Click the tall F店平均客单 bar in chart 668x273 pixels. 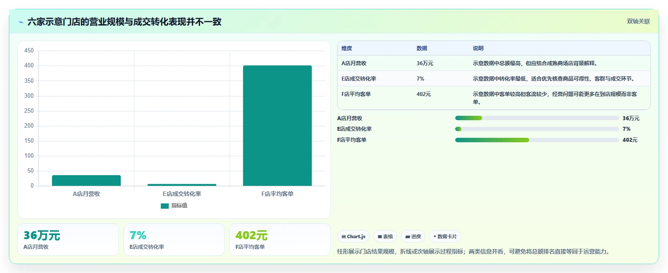277,125
